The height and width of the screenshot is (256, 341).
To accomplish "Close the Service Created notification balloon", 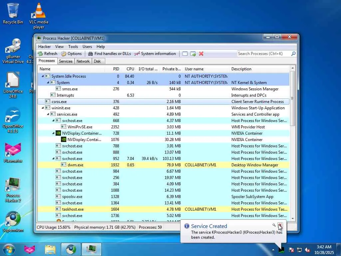I will click(280, 225).
